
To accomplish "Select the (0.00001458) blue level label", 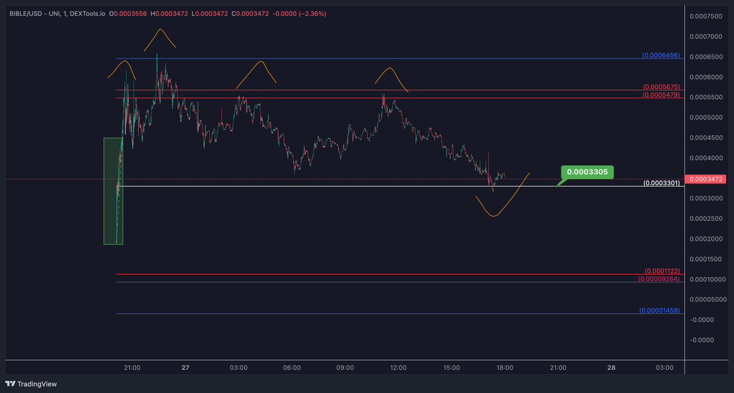I will click(659, 310).
